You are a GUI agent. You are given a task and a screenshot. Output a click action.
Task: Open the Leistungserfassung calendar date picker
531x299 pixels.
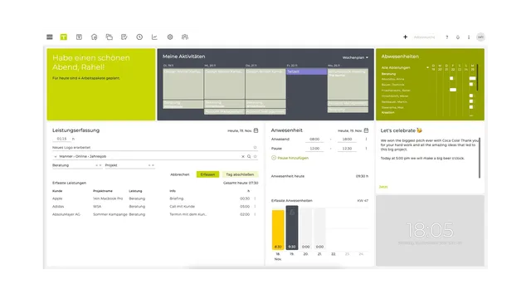pyautogui.click(x=256, y=130)
